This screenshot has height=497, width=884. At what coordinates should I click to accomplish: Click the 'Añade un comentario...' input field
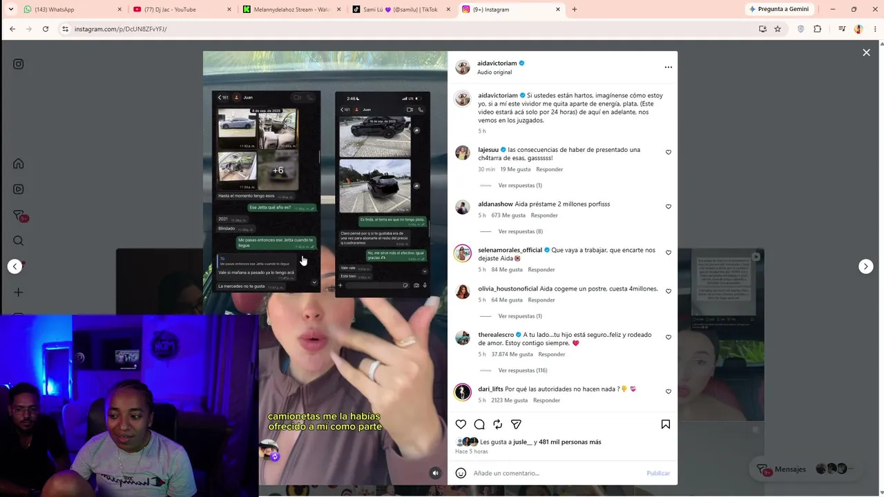(x=556, y=473)
